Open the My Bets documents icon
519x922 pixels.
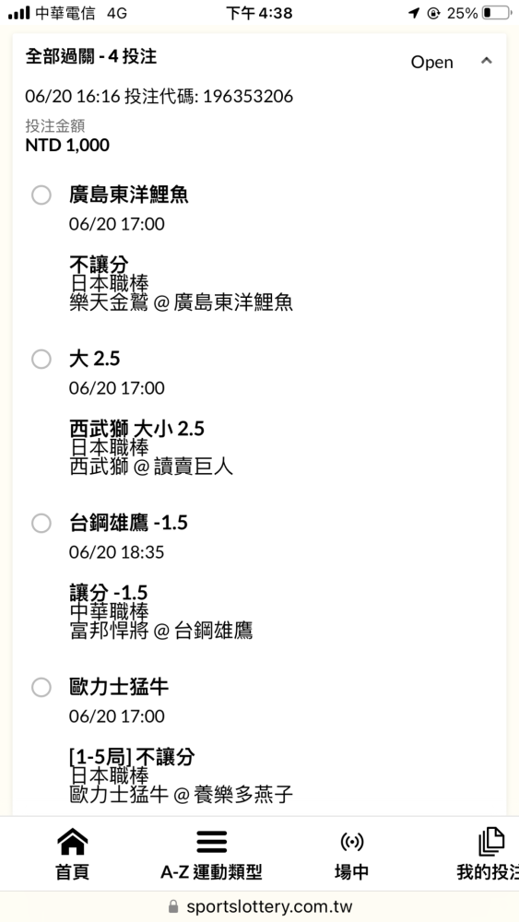[491, 842]
